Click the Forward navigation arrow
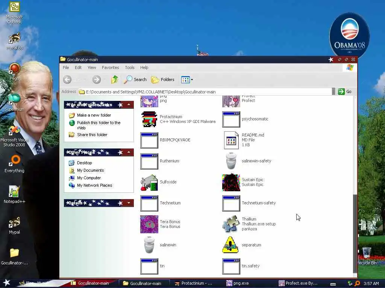This screenshot has height=288, width=385. point(97,79)
